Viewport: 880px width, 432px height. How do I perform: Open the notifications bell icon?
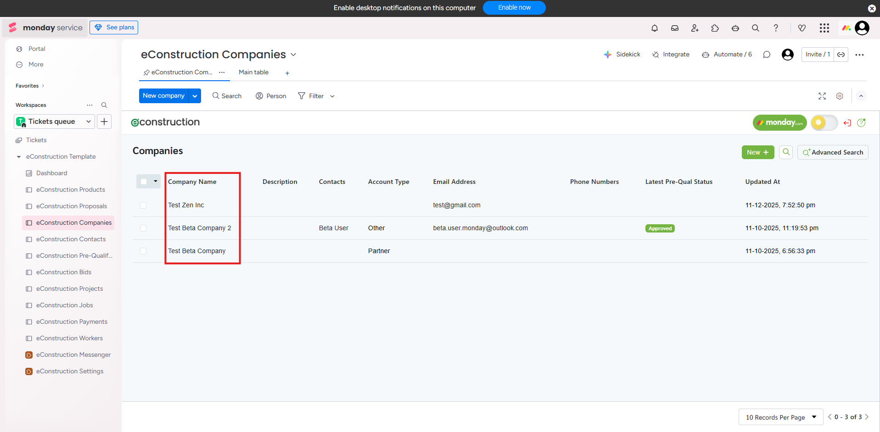(654, 28)
